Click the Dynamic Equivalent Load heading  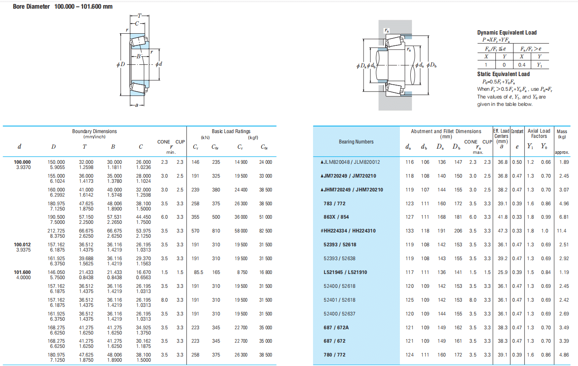pyautogui.click(x=507, y=32)
